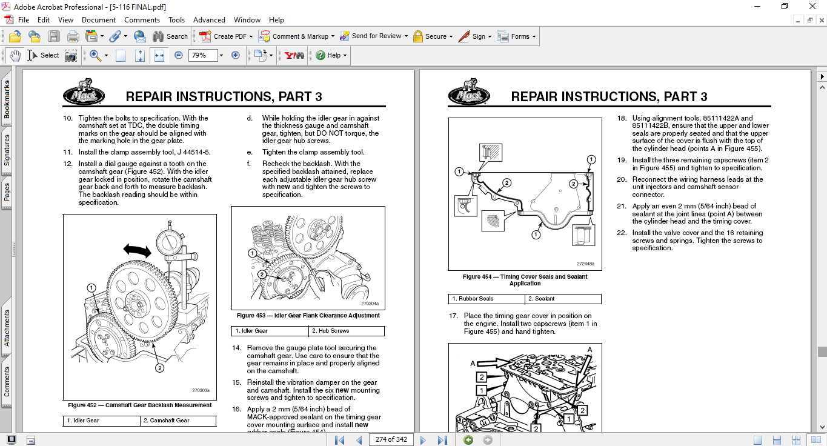Click the Save icon in toolbar
The image size is (827, 446).
[54, 36]
